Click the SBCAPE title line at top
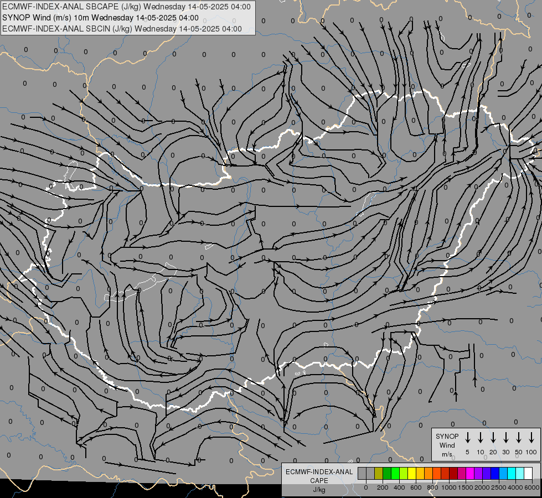 (x=127, y=7)
